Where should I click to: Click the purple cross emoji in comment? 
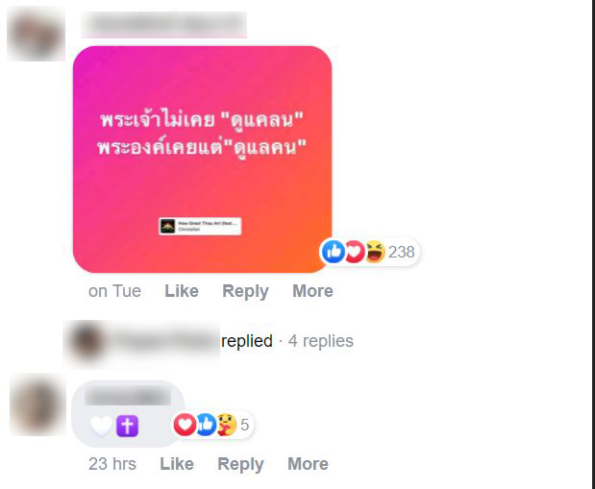127,426
